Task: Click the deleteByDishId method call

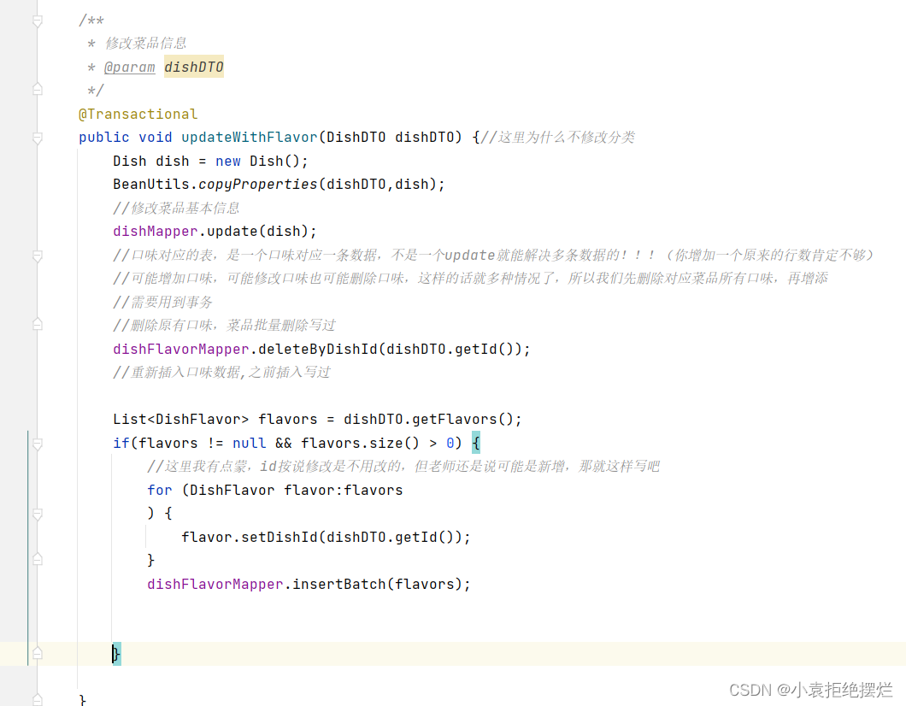Action: tap(318, 349)
